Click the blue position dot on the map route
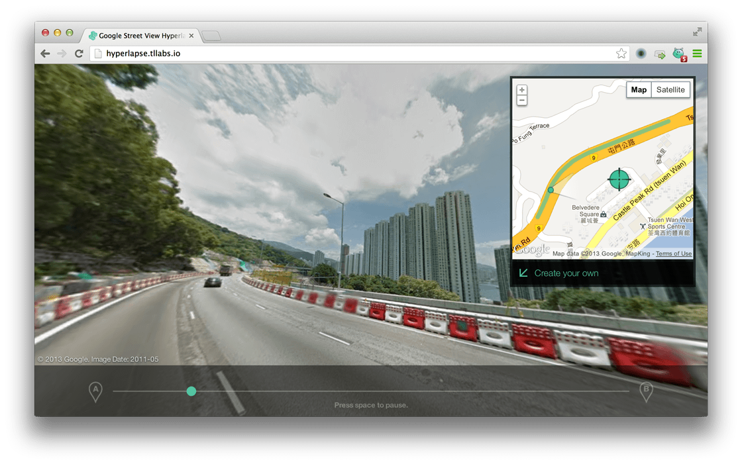The width and height of the screenshot is (742, 464). [551, 190]
